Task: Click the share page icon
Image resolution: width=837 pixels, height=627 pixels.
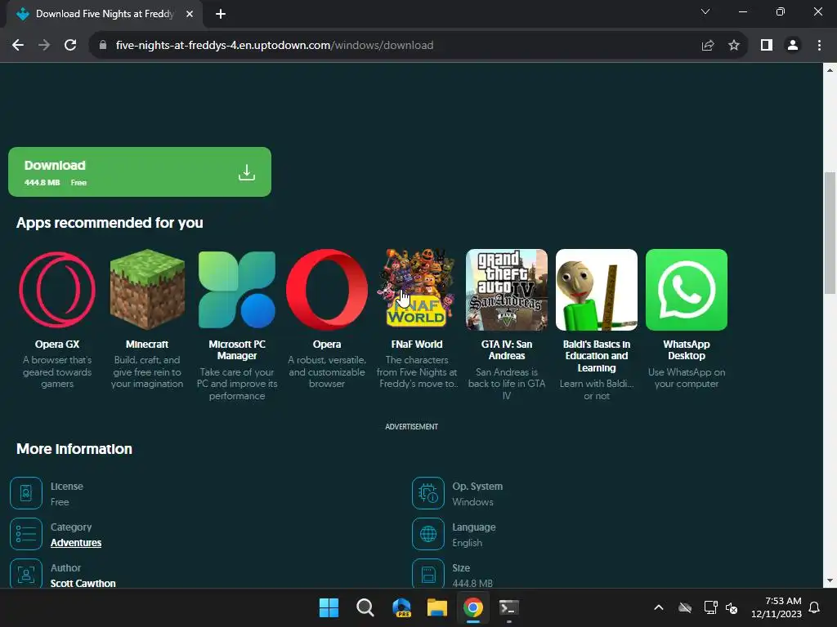Action: coord(708,46)
